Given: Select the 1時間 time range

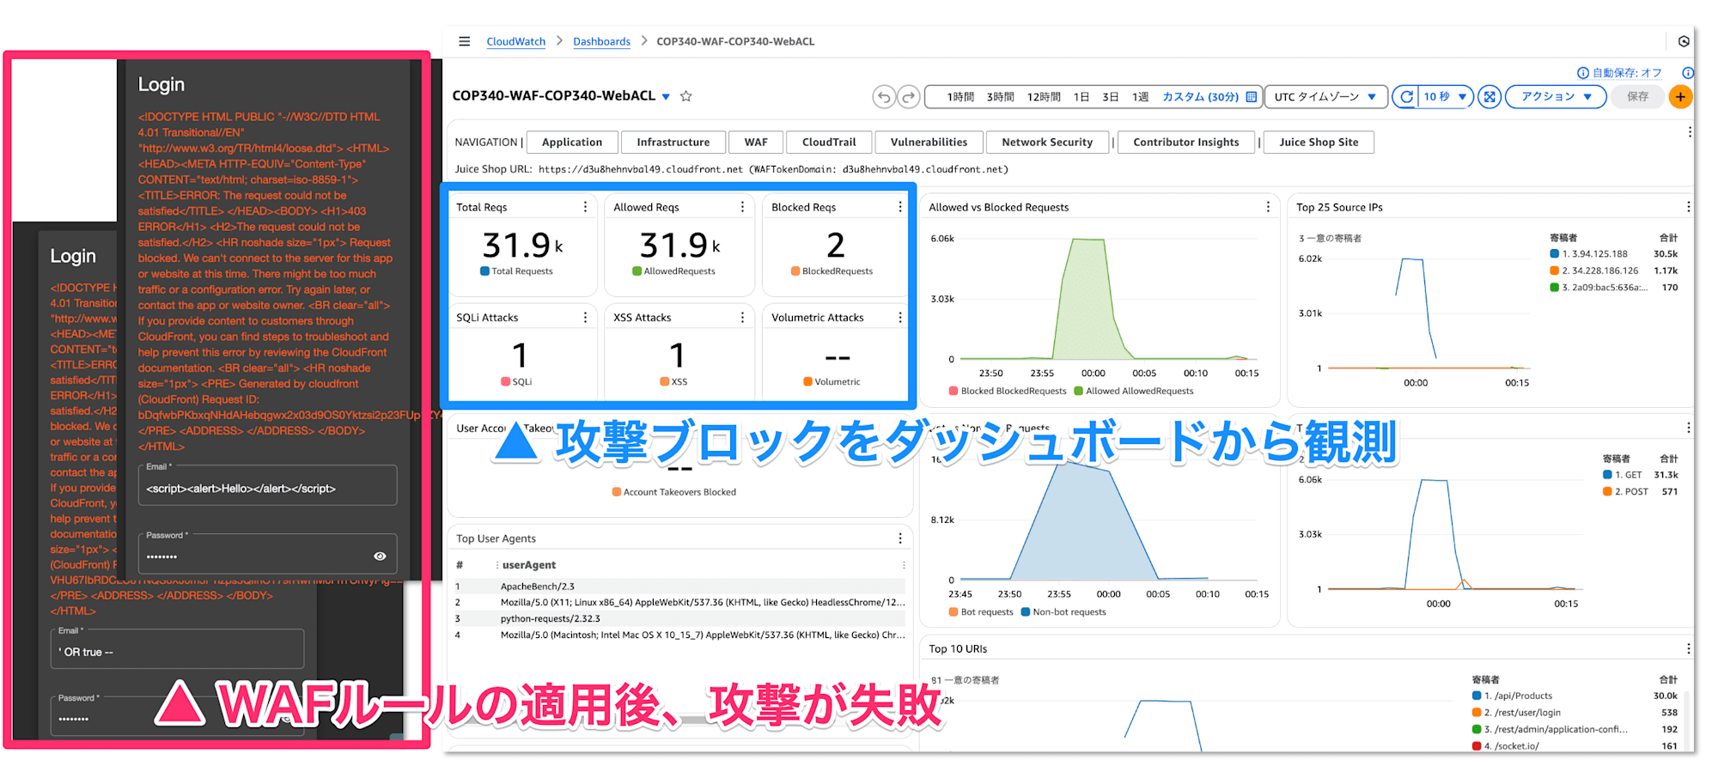Looking at the screenshot, I should click(x=960, y=97).
